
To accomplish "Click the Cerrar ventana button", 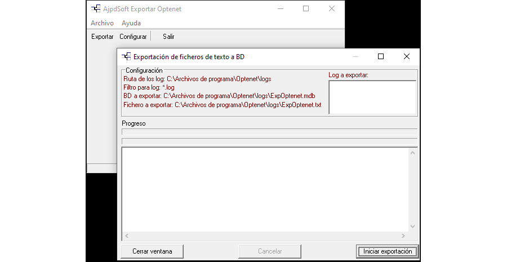I will click(152, 251).
